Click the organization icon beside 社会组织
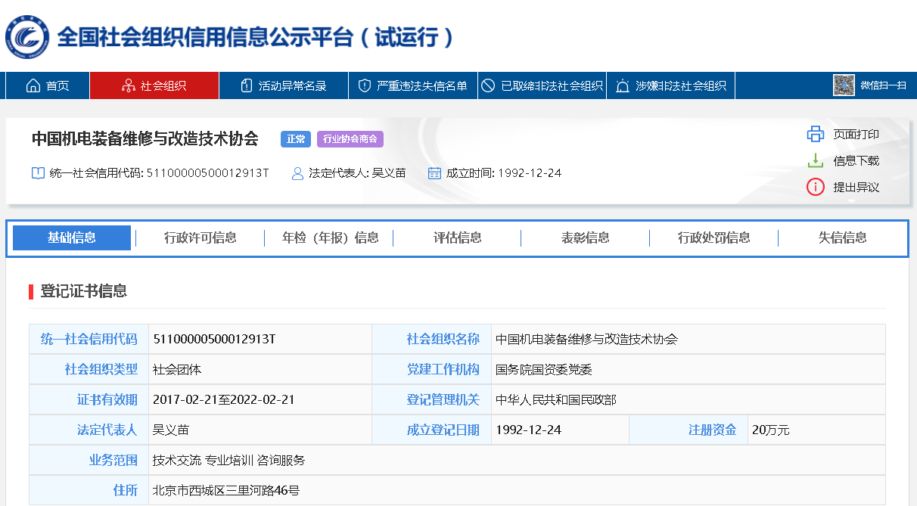Image resolution: width=917 pixels, height=506 pixels. click(129, 85)
